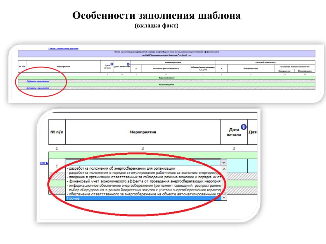Open the Мероприятия dropdown arrow in row 1
This screenshot has height=244, width=326.
(x=224, y=163)
